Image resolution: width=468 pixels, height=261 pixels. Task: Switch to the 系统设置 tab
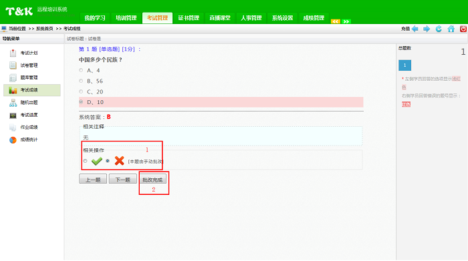point(282,18)
